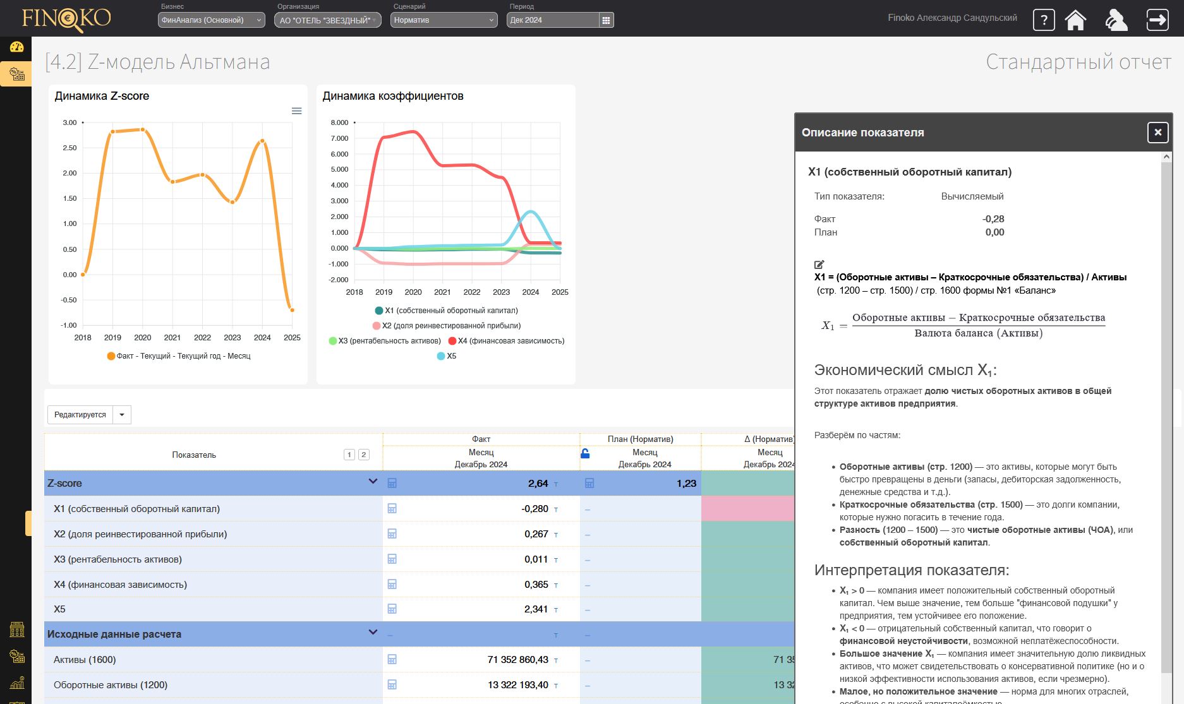Open the dashboard gauge sidebar icon
The image size is (1184, 704).
coord(16,47)
